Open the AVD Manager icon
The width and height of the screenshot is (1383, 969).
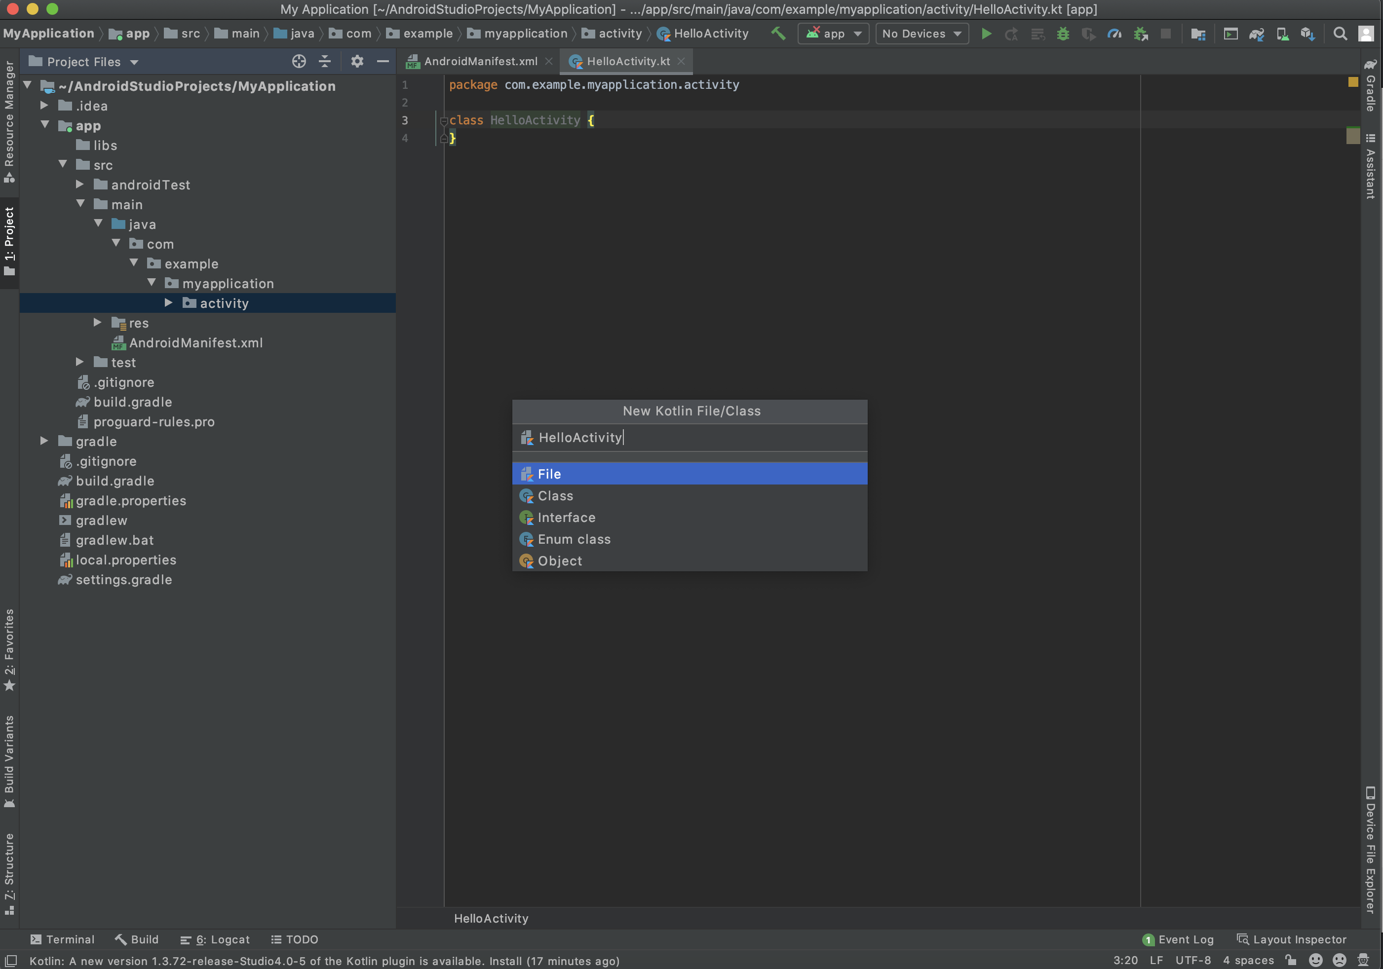1282,34
